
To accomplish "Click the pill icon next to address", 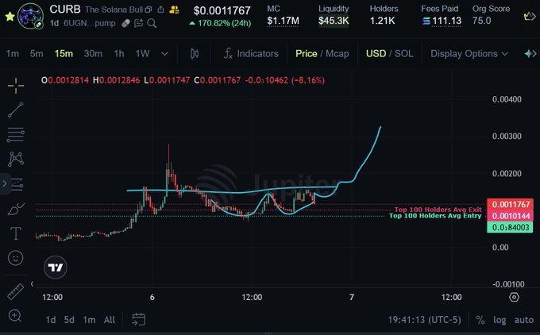I will 125,23.
